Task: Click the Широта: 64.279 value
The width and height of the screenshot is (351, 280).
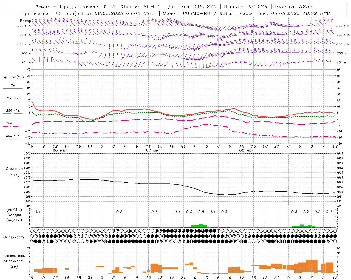Action: pyautogui.click(x=246, y=7)
